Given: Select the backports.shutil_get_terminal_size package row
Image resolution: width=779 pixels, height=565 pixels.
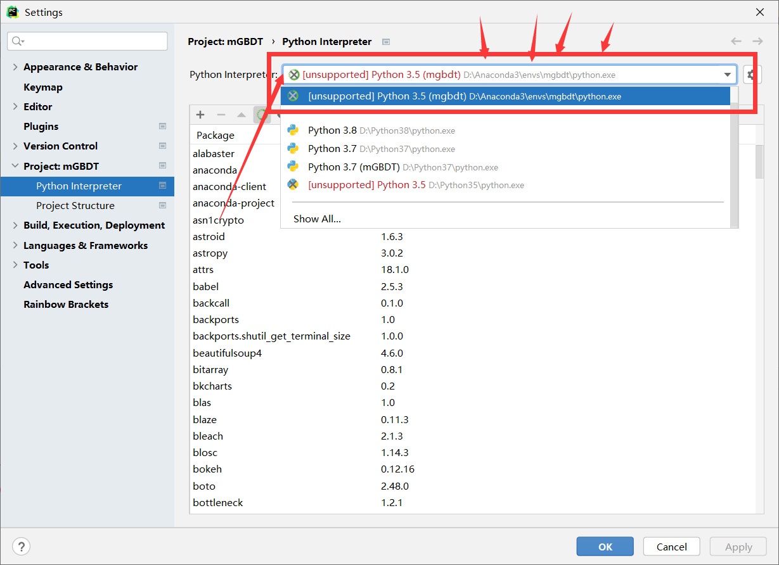Looking at the screenshot, I should 472,336.
